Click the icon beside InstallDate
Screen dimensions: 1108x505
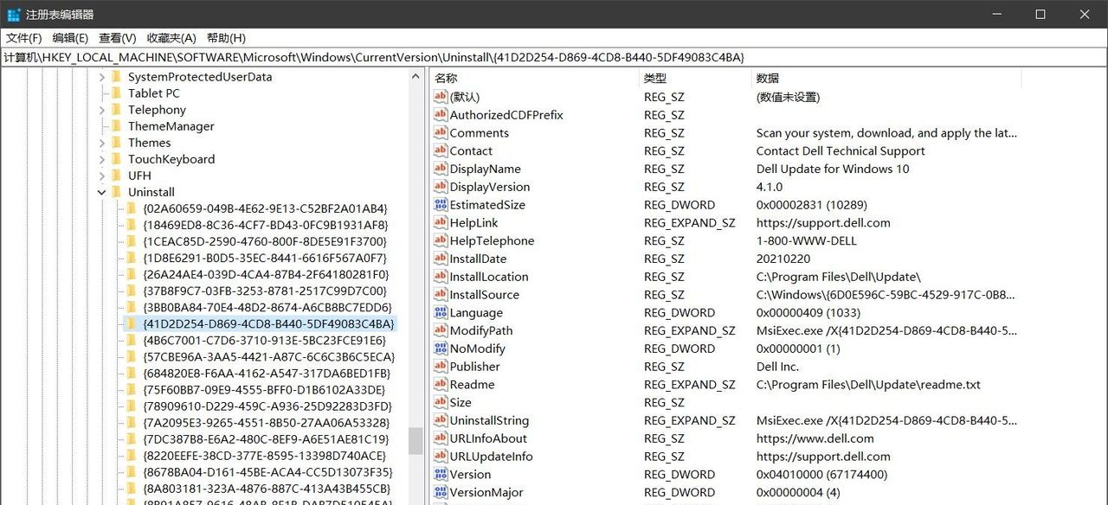pos(441,259)
